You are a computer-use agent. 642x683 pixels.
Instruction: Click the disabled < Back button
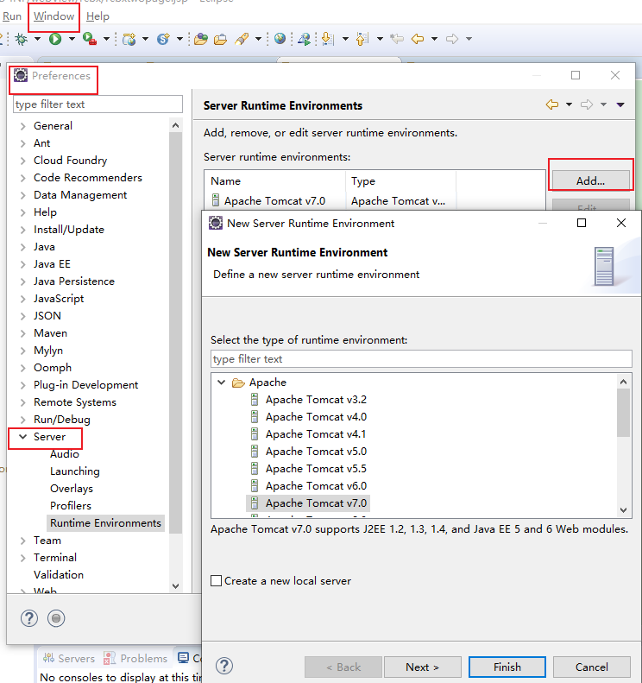[343, 667]
